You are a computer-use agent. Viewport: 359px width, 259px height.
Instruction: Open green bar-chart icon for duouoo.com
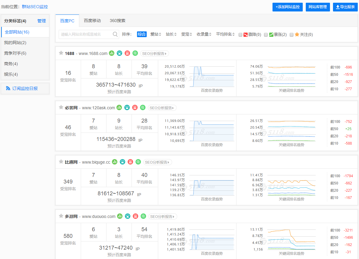tap(120, 216)
